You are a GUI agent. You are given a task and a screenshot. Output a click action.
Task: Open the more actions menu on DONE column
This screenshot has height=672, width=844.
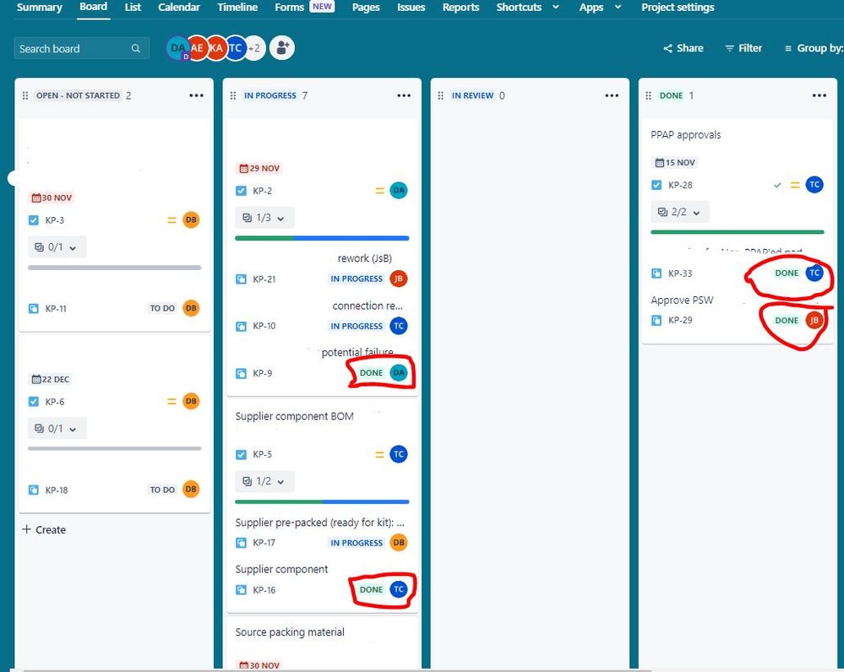pyautogui.click(x=819, y=95)
